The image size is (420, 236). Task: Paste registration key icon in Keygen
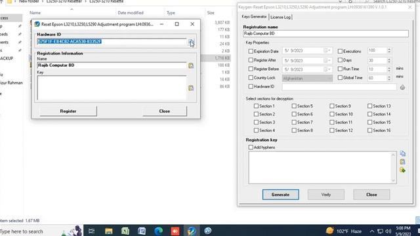[402, 162]
